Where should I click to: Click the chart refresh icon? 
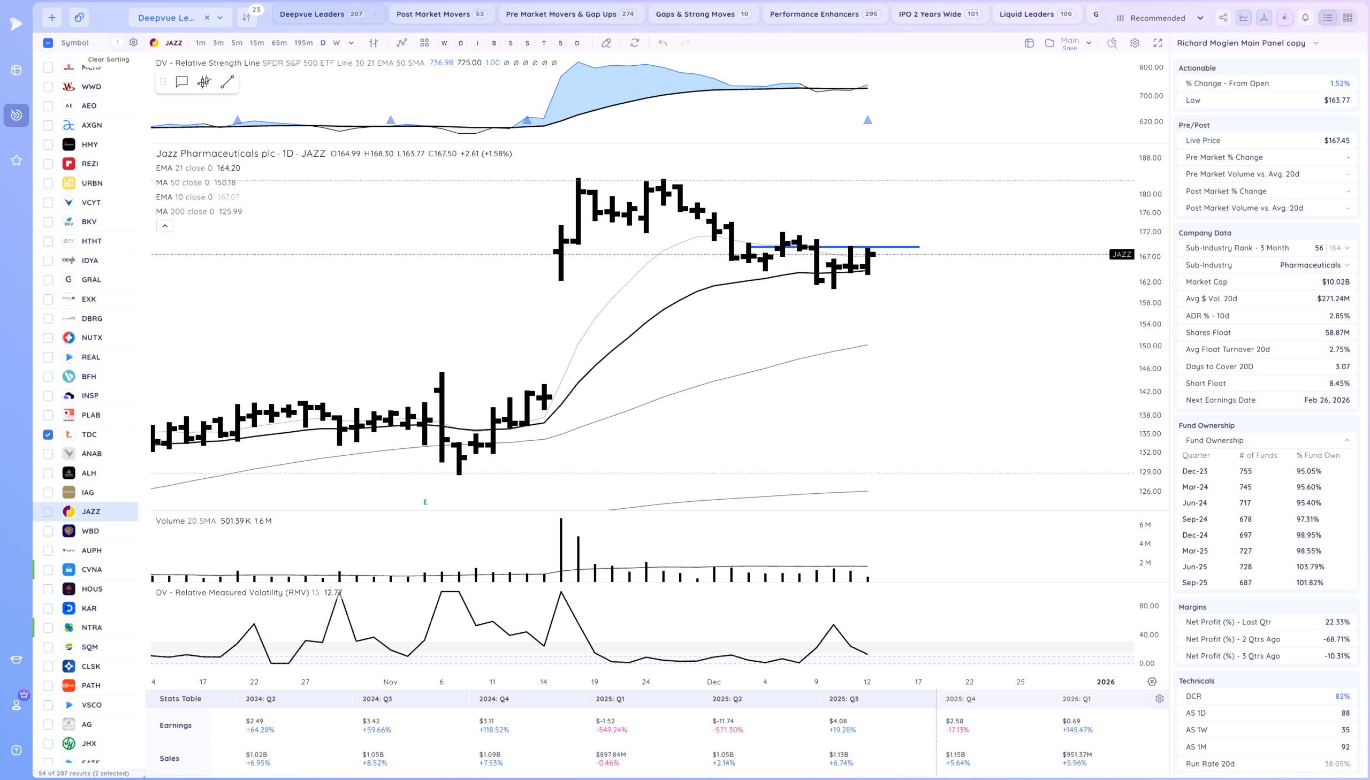[x=634, y=43]
